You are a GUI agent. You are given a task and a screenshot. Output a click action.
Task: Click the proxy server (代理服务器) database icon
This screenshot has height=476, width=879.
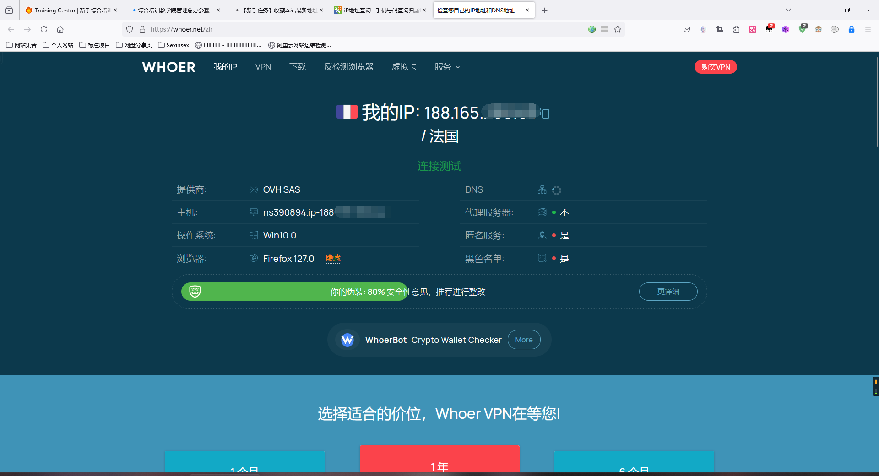point(542,212)
